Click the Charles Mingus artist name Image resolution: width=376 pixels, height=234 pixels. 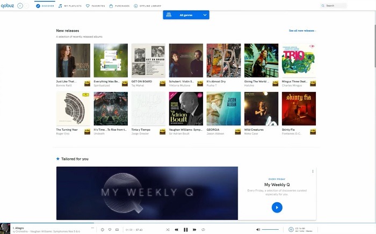pyautogui.click(x=292, y=86)
